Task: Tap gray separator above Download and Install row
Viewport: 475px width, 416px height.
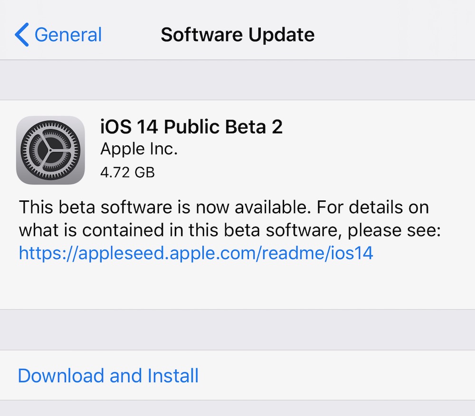Action: click(237, 330)
